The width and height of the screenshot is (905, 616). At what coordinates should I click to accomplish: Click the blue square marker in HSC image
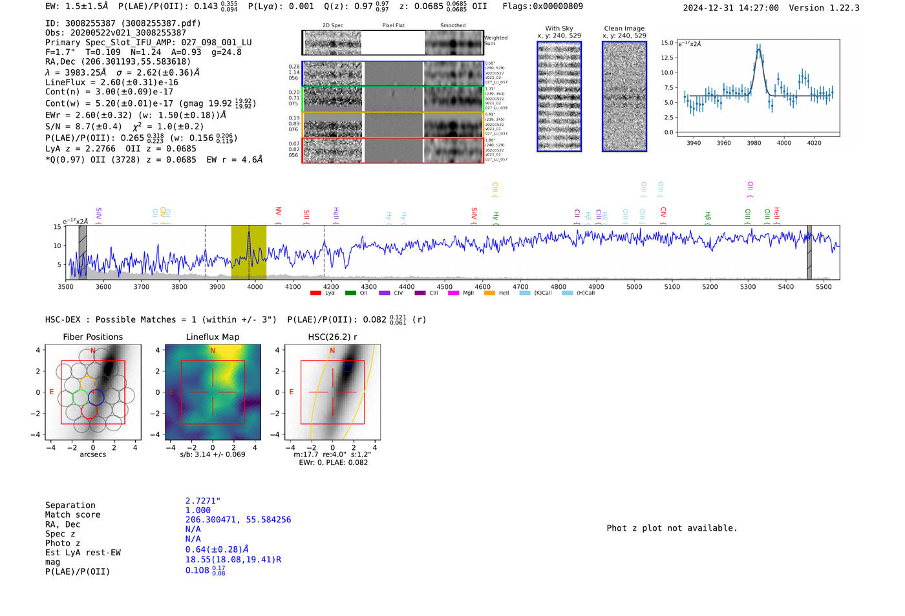point(348,367)
